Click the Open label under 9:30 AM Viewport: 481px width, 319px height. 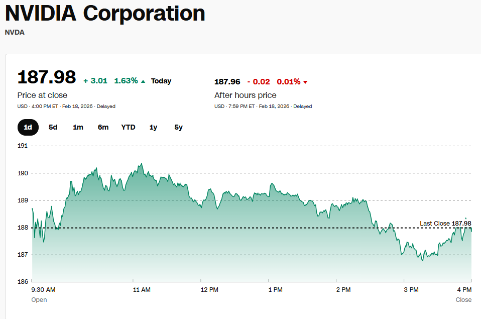(x=39, y=299)
